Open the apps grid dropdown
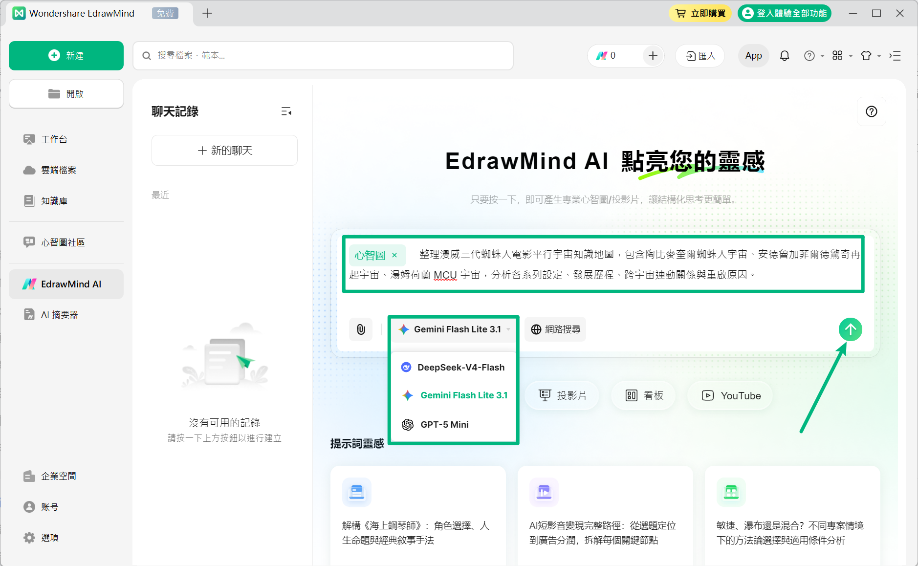 (x=842, y=56)
